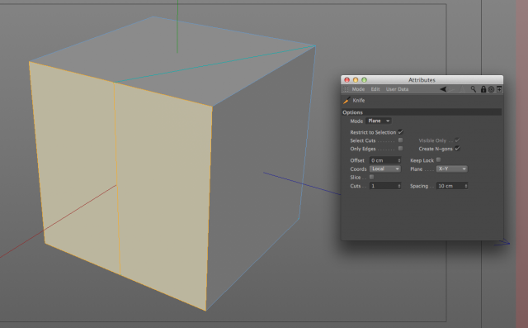Click the green zoom button of Attributes window
The image size is (528, 328).
tap(364, 80)
